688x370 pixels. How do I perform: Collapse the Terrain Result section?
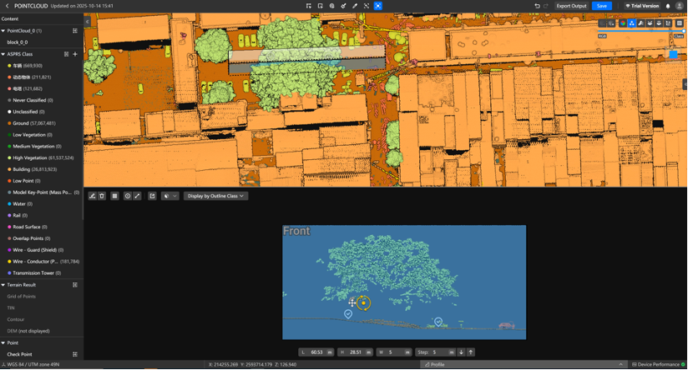click(3, 285)
